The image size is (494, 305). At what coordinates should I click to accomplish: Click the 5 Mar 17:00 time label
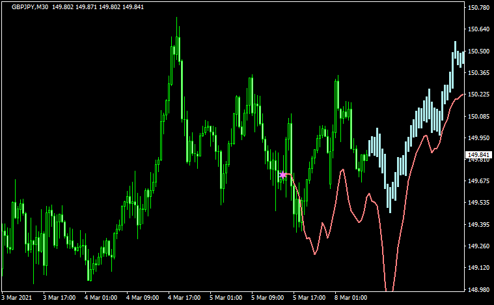[310, 298]
